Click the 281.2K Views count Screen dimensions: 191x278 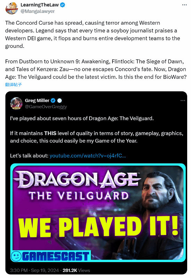(x=76, y=270)
